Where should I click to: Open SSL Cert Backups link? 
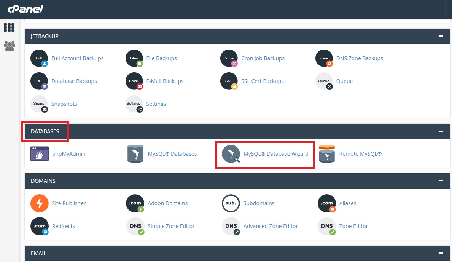click(x=262, y=81)
